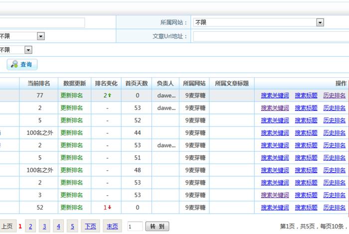Screen dimensions: 349x234
Task: Click 更新排名 in the 44 days row
Action: pos(72,133)
